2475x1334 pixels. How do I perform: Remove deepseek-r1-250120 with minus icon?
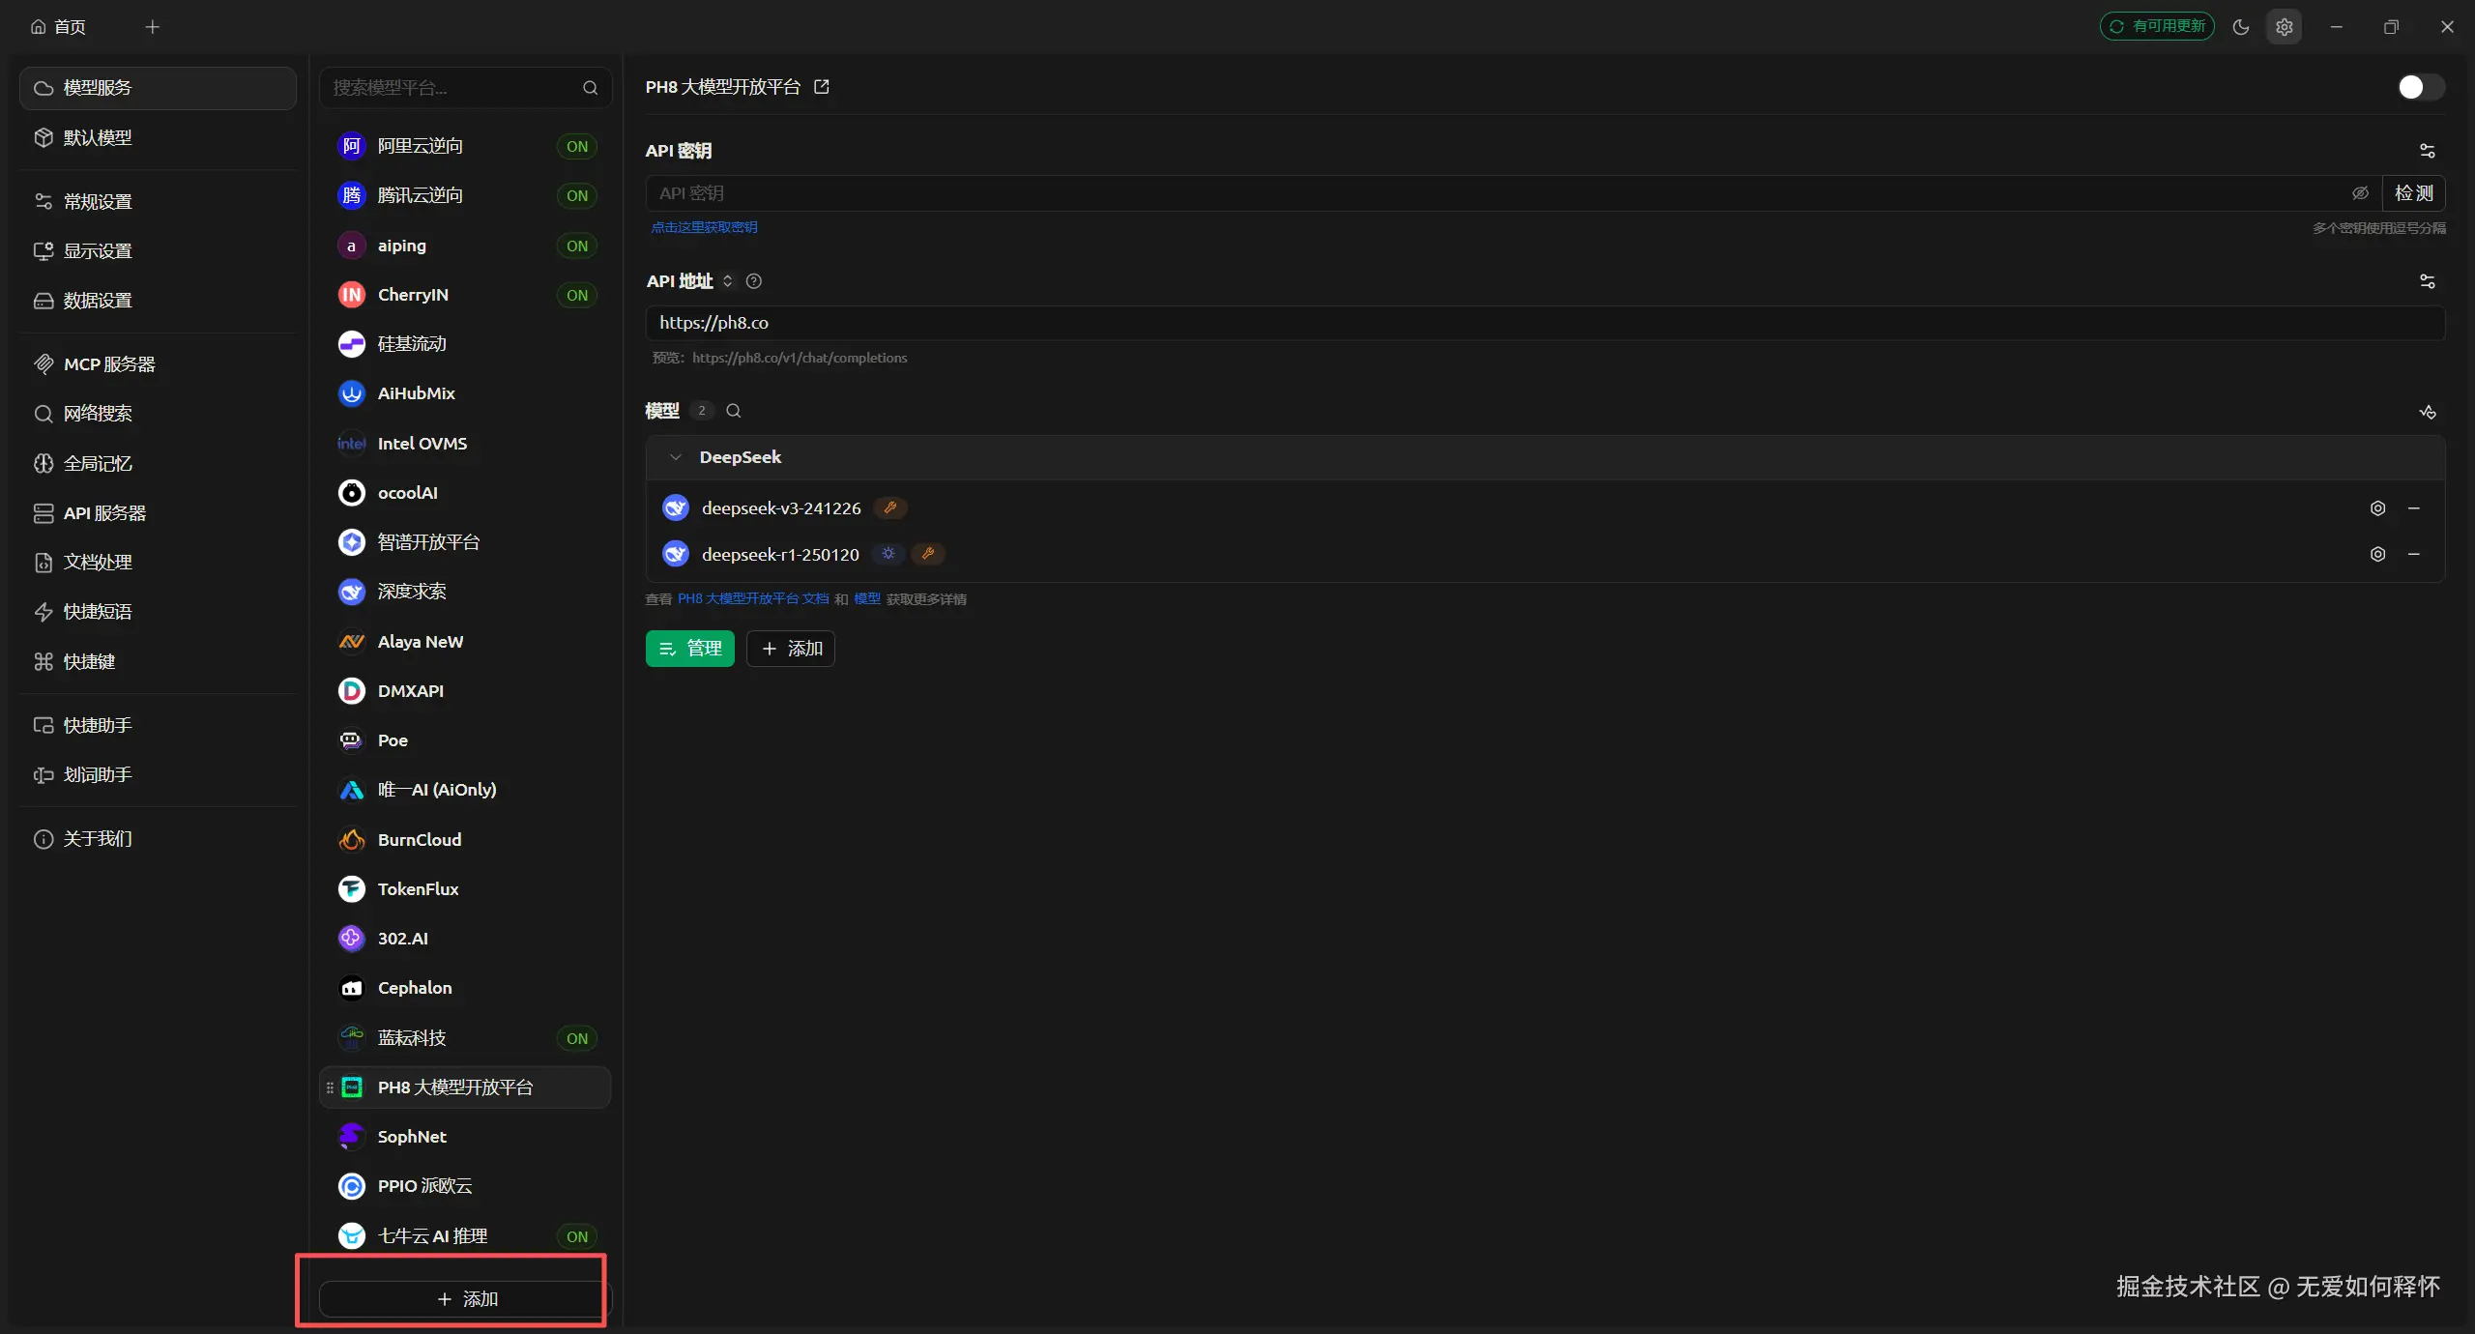click(2414, 554)
